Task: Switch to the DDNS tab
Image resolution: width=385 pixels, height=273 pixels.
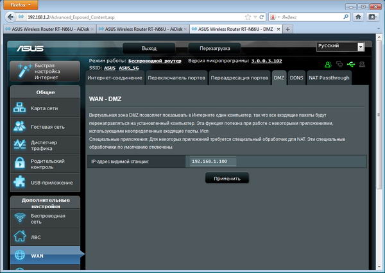Action: 296,78
